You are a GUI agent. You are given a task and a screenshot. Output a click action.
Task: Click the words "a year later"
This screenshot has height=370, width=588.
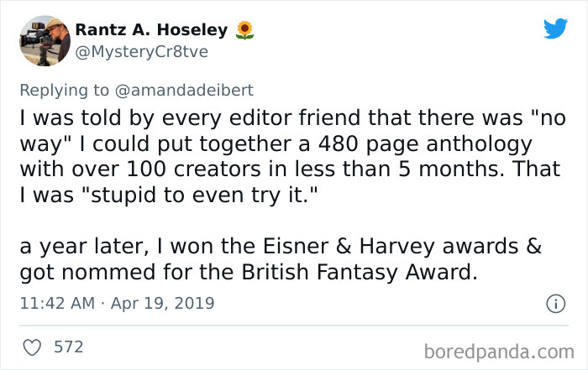81,248
